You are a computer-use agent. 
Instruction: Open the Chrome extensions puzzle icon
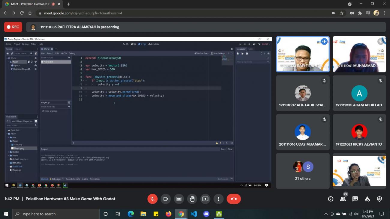coord(360,13)
